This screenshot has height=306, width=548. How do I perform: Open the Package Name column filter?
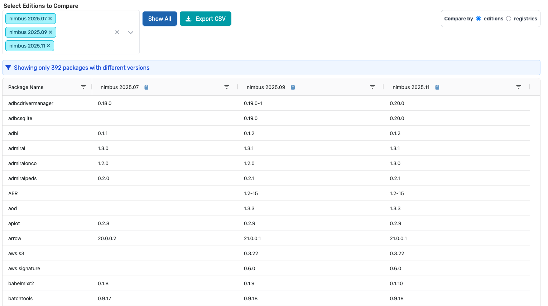coord(83,87)
